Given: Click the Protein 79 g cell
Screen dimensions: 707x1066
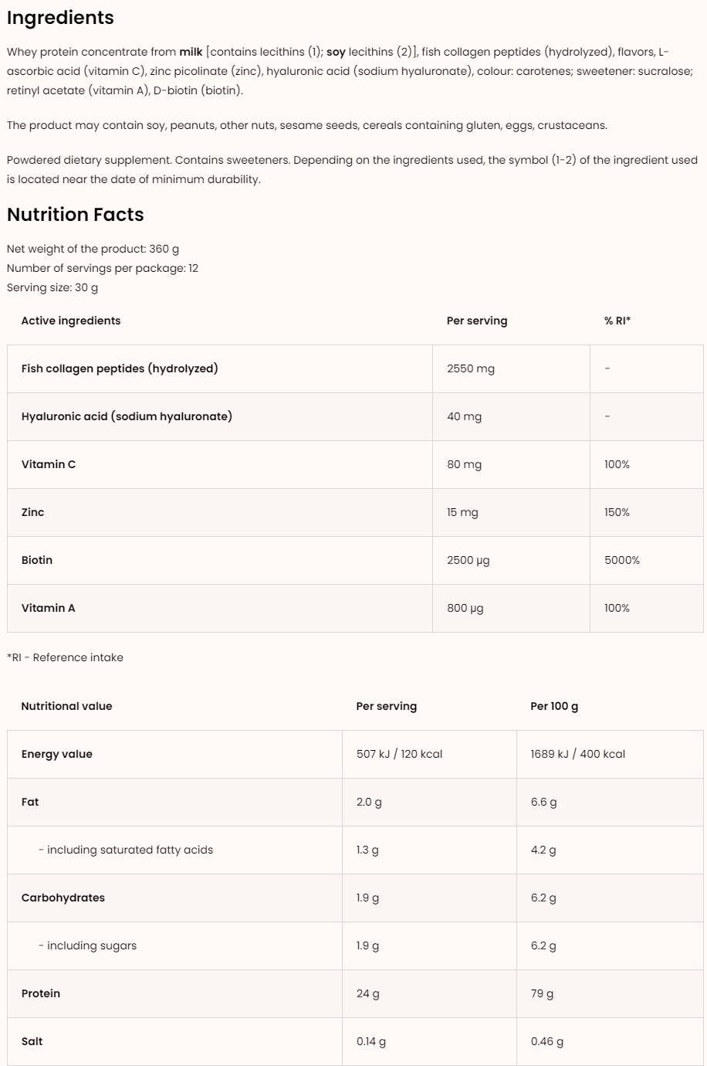Looking at the screenshot, I should click(x=542, y=993).
